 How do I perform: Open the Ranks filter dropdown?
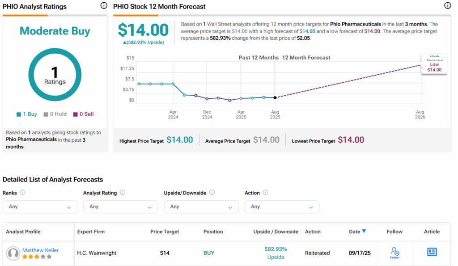[40, 207]
